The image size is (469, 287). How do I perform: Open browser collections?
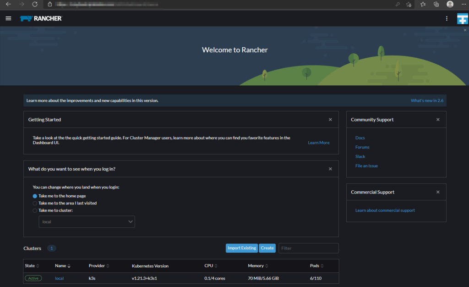(436, 4)
